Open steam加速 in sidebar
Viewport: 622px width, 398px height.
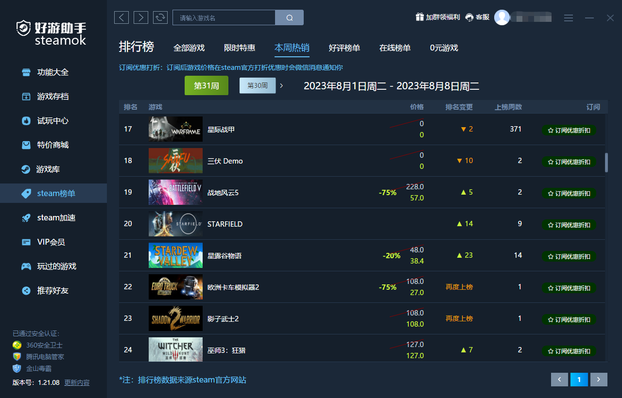[53, 218]
